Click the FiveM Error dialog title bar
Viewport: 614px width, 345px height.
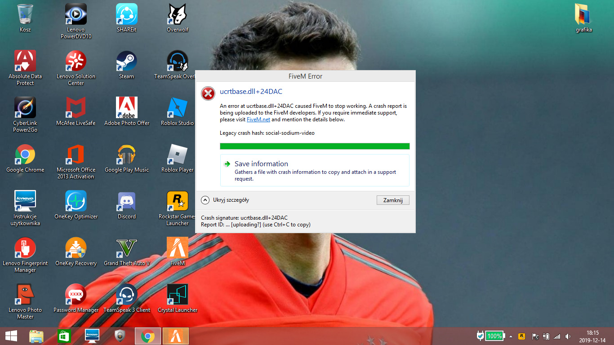tap(305, 76)
